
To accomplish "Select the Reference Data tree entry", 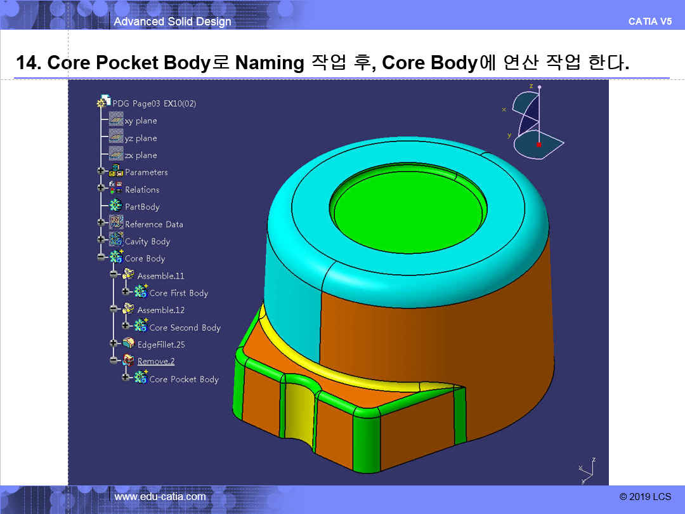I will [x=153, y=224].
